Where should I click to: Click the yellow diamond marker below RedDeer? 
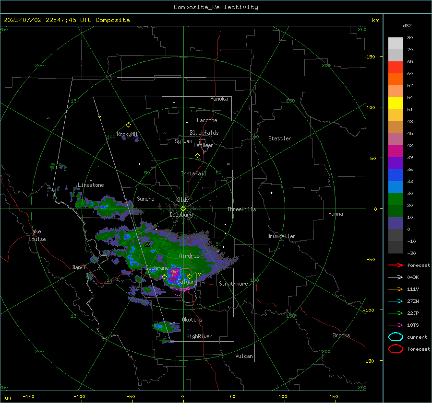coord(198,156)
